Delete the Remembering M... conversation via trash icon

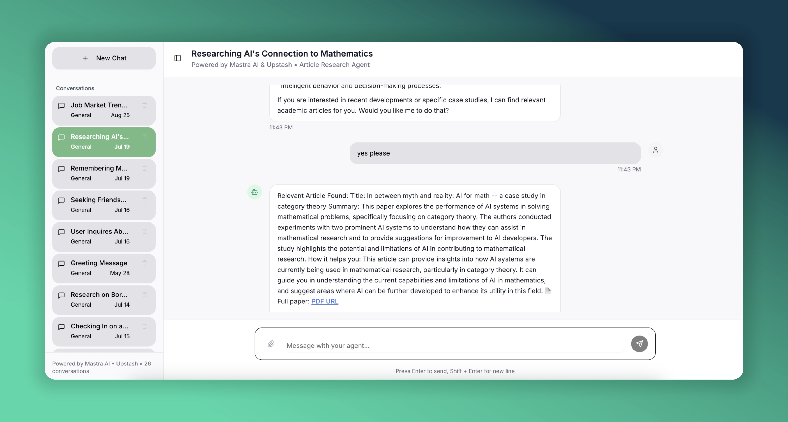[x=145, y=168]
